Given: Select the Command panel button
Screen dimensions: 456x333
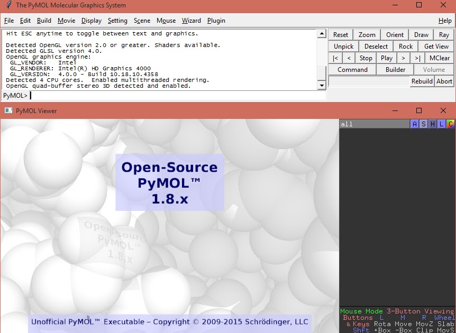Looking at the screenshot, I should point(352,70).
